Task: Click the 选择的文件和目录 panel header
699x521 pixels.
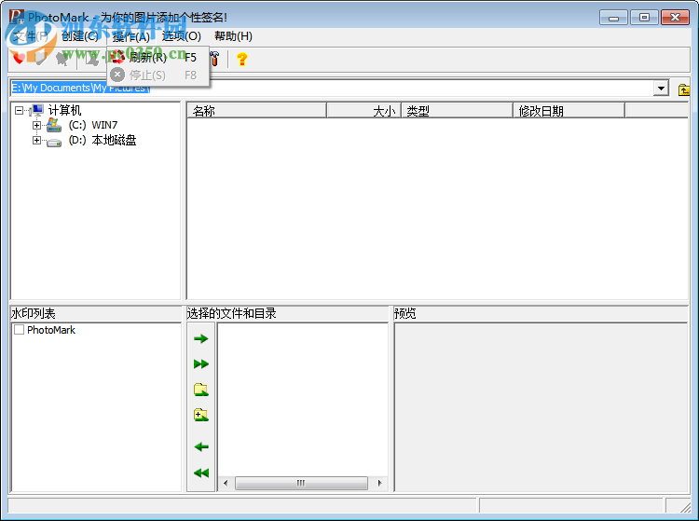Action: [287, 313]
